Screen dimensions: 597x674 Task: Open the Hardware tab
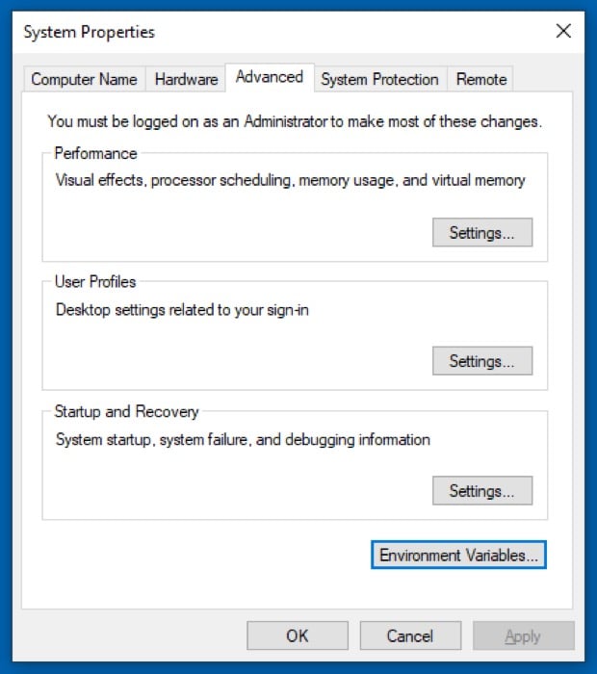point(186,79)
